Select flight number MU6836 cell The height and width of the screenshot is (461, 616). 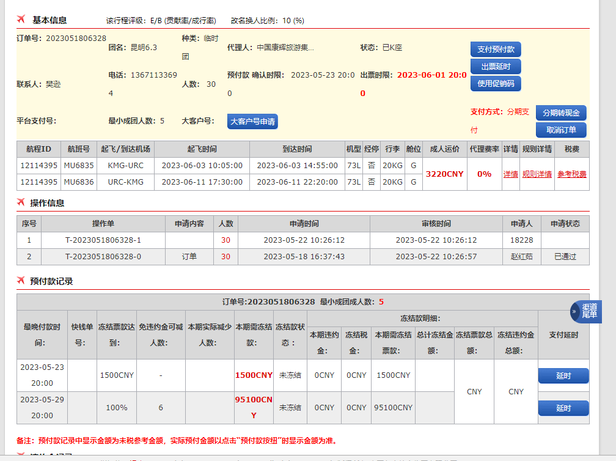[x=79, y=182]
